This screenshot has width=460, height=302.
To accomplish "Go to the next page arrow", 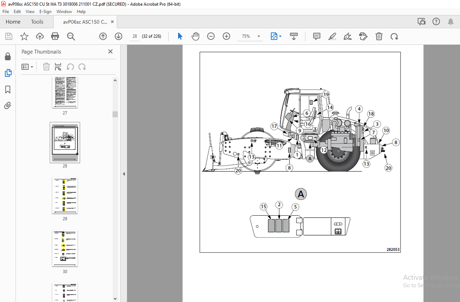I will 118,36.
